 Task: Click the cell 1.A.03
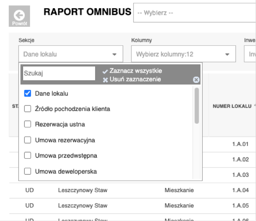tap(240, 175)
